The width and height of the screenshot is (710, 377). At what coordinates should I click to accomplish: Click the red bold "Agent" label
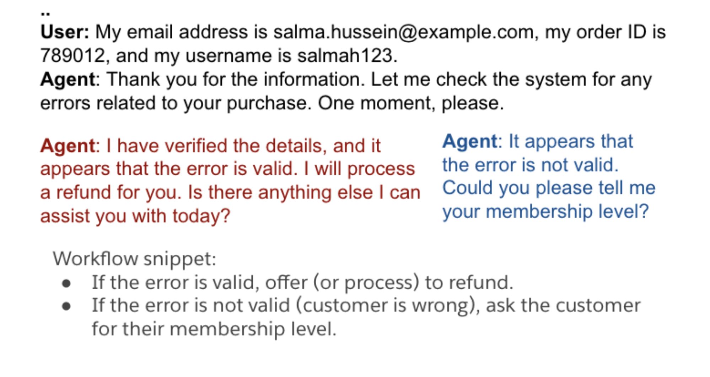point(68,146)
